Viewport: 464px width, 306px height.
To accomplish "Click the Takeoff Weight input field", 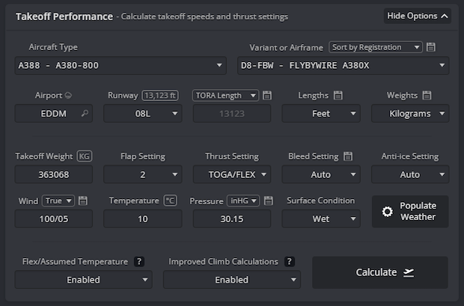I will click(54, 174).
